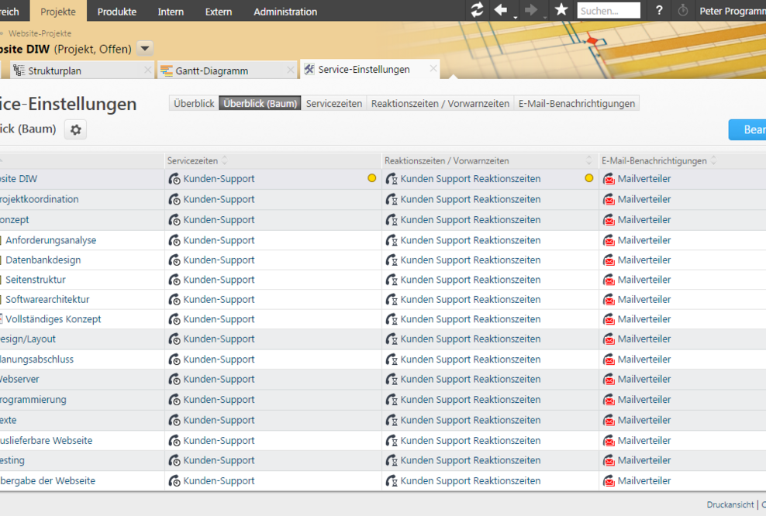
Task: Click the stopwatch timer icon
Action: (x=683, y=11)
